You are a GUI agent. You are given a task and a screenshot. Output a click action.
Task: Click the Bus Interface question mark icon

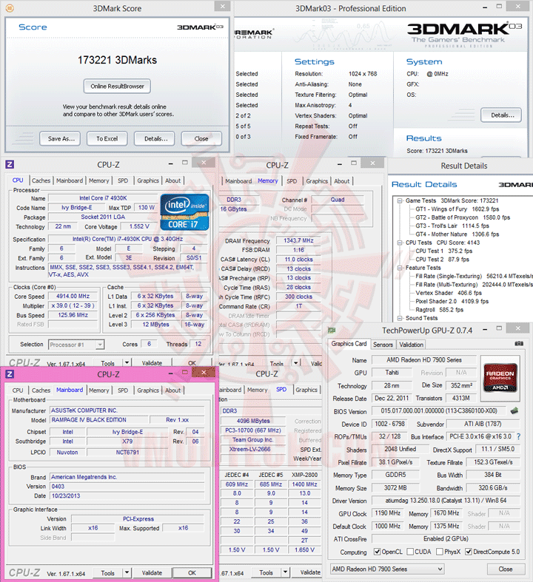click(x=518, y=436)
